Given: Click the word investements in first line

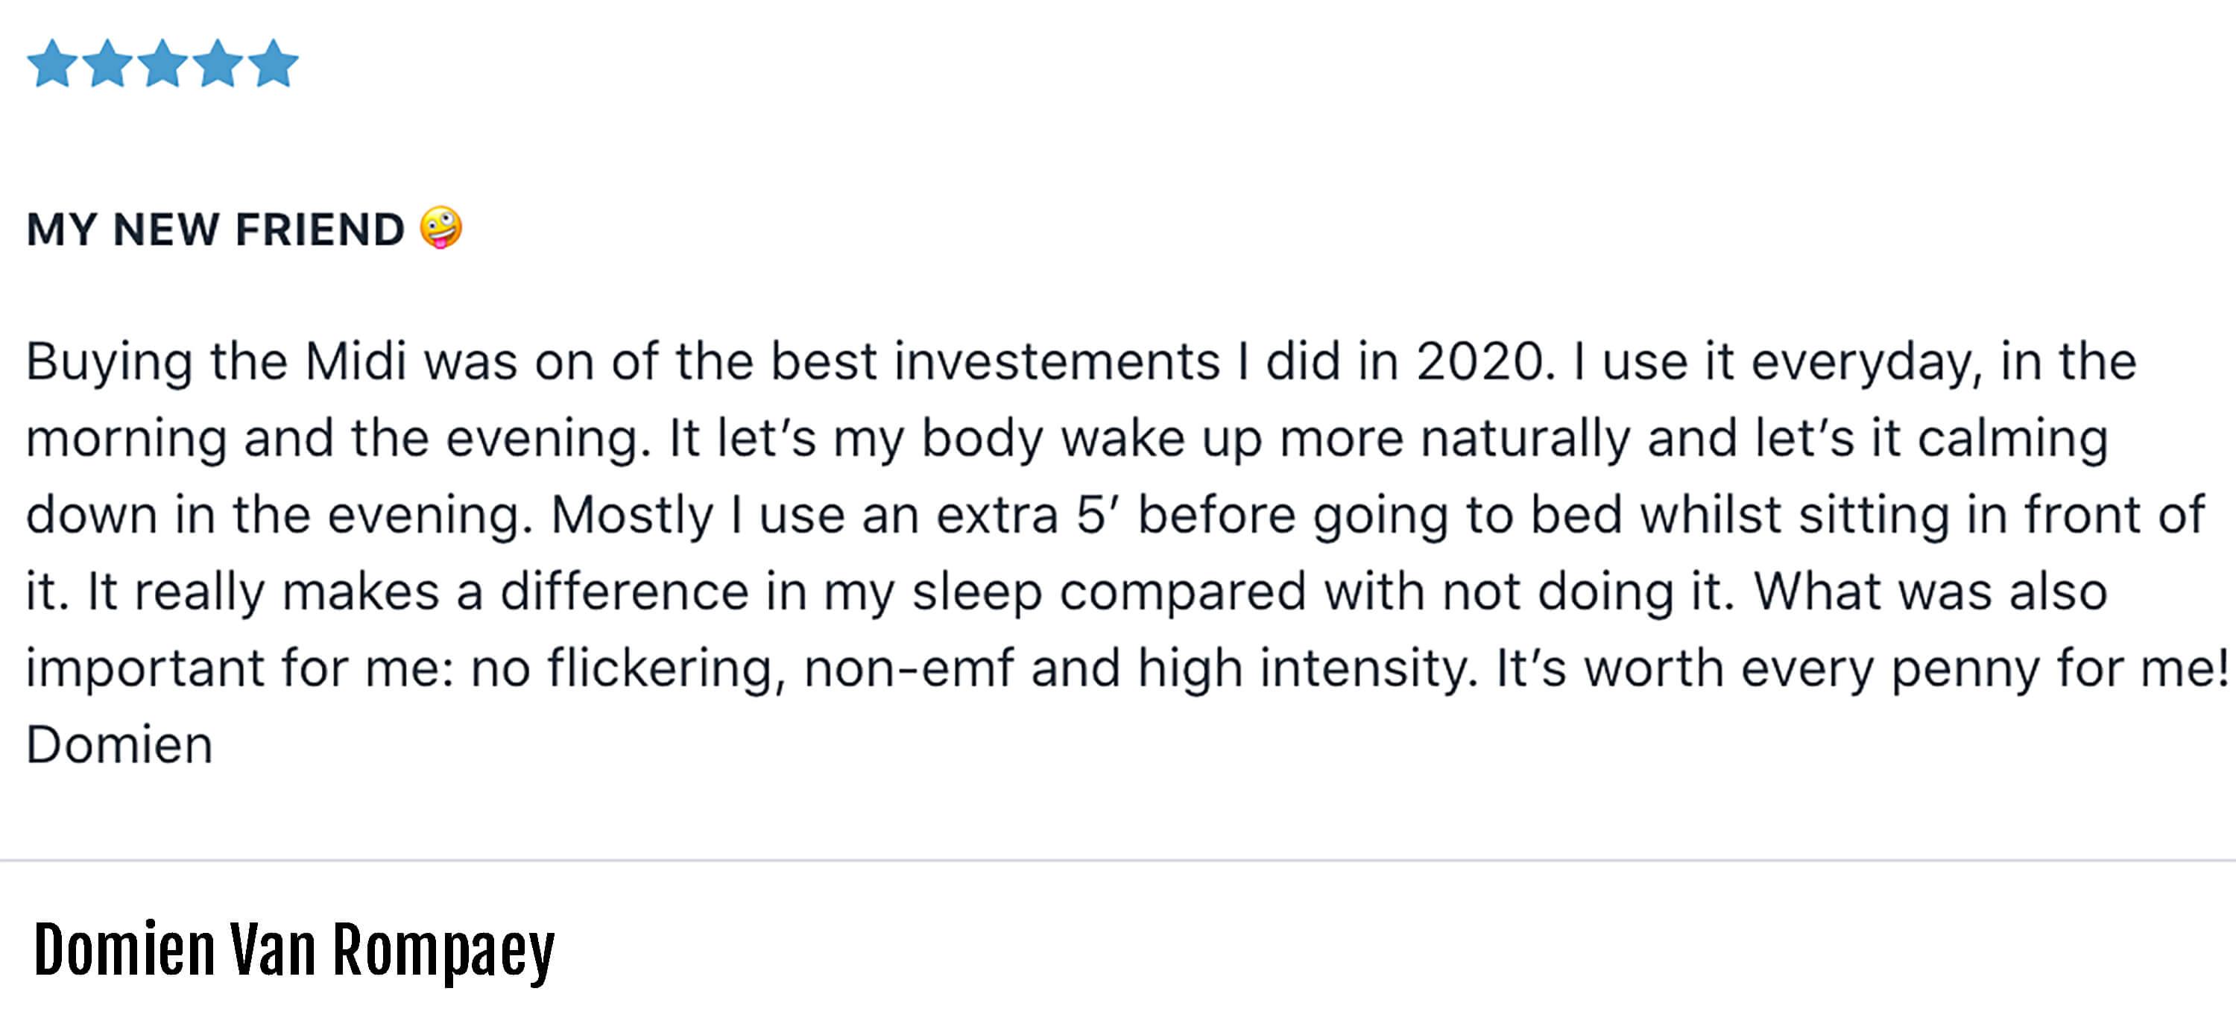Looking at the screenshot, I should (x=1058, y=362).
